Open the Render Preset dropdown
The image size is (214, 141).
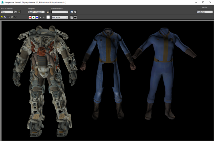(x=60, y=12)
